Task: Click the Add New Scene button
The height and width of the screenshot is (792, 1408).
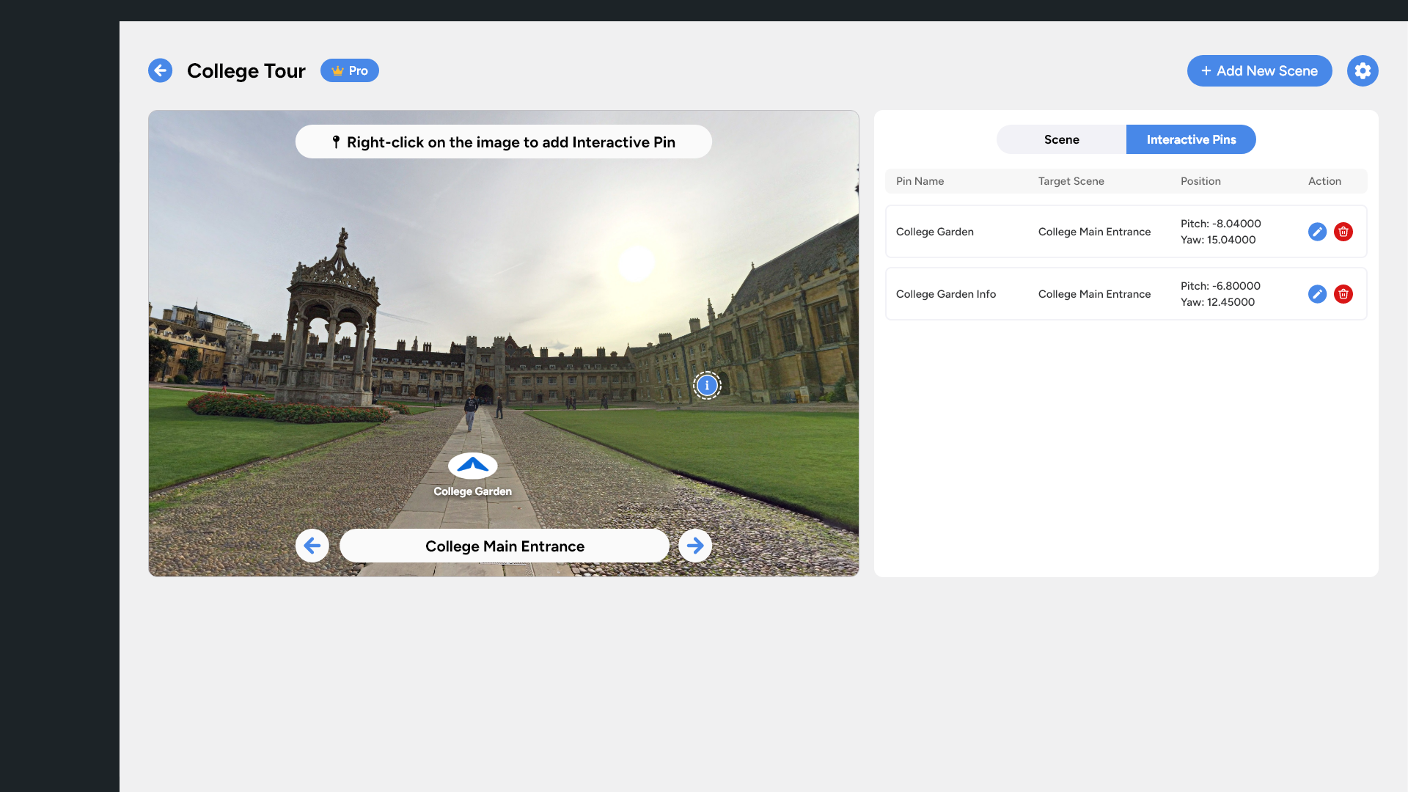Action: point(1259,70)
